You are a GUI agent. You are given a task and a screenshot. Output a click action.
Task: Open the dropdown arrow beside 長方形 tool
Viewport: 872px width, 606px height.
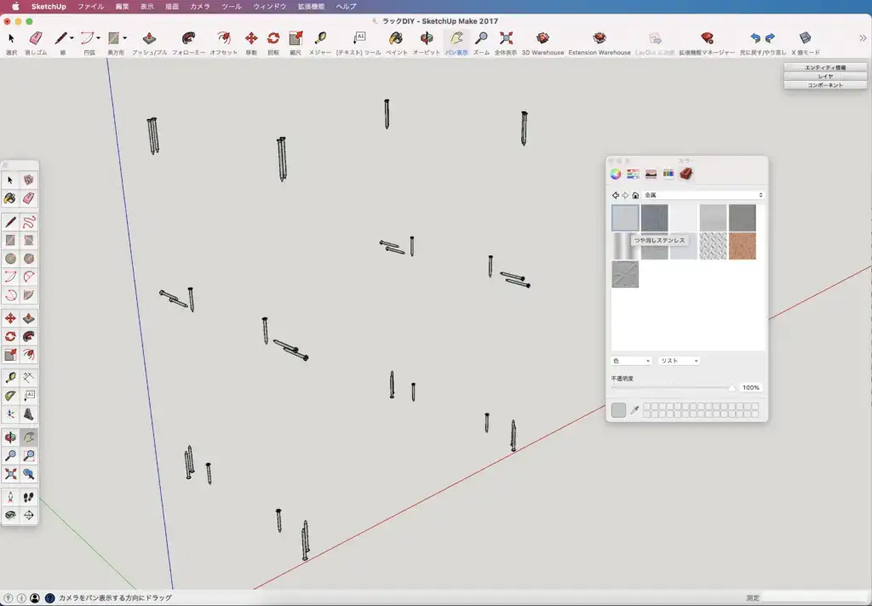(x=124, y=37)
